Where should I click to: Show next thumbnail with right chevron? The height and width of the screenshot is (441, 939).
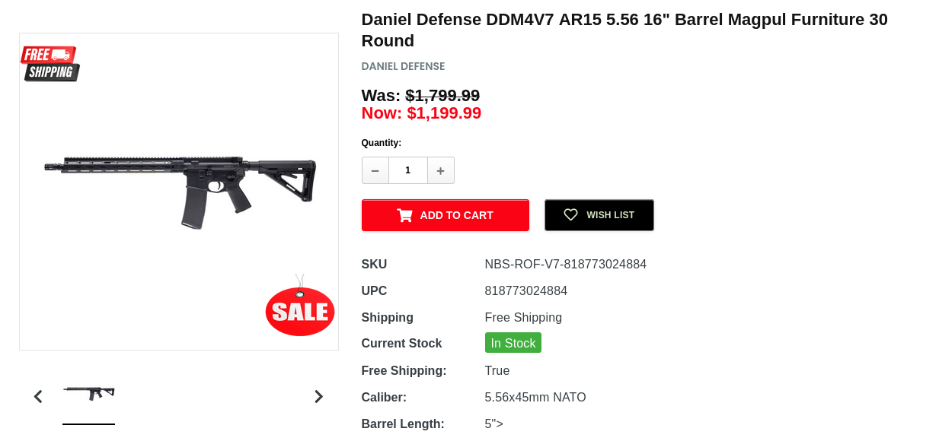coord(318,396)
